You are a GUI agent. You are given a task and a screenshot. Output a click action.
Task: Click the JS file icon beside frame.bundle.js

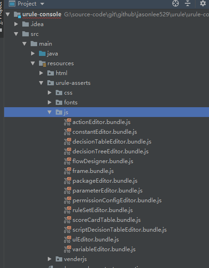(x=67, y=171)
